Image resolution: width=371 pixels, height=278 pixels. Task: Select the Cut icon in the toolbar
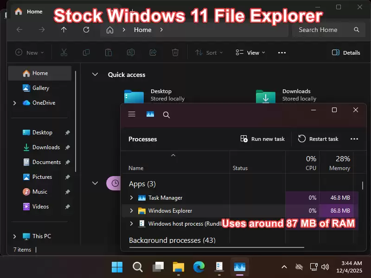[x=64, y=52]
